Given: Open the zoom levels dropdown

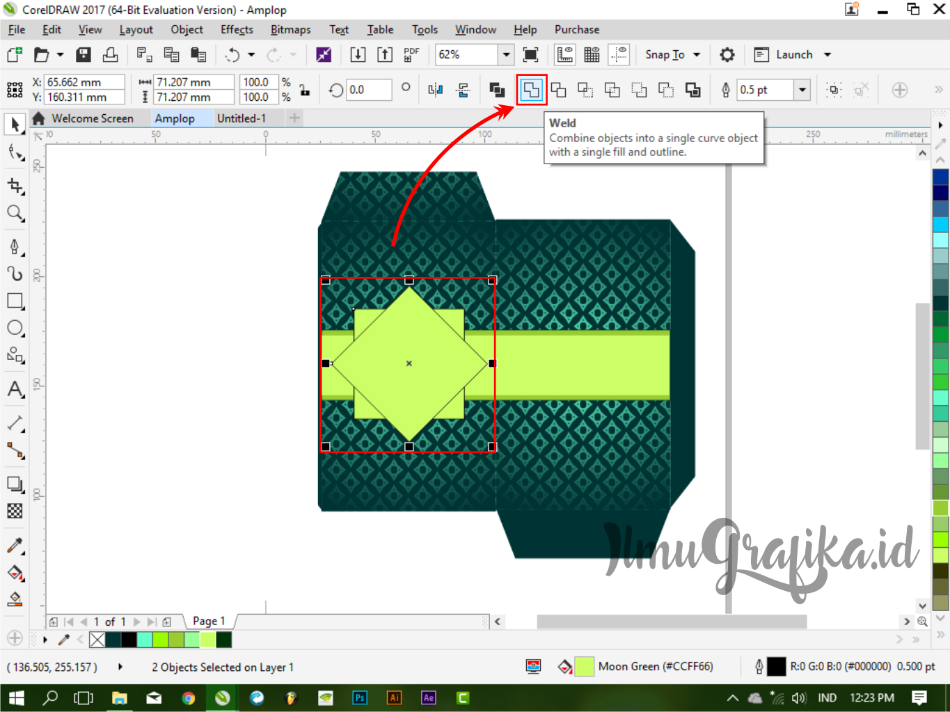Looking at the screenshot, I should tap(507, 54).
